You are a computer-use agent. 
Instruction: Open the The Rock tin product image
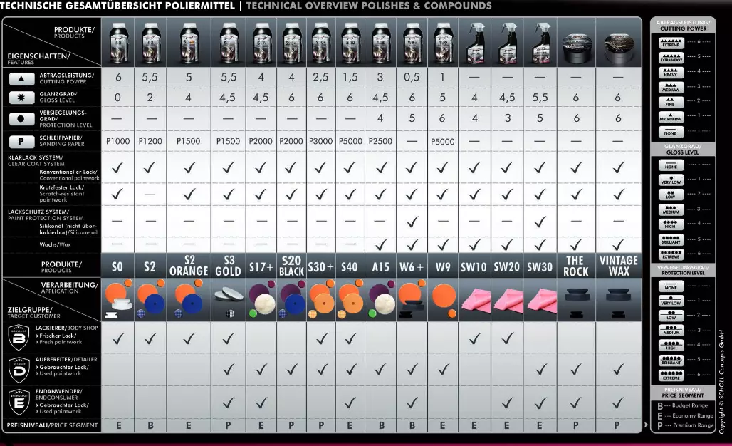[x=577, y=48]
